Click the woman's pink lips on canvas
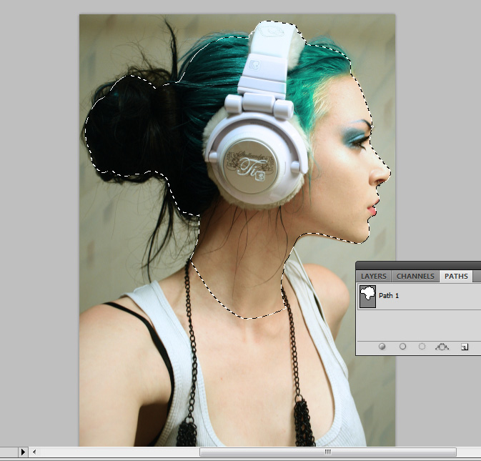The width and height of the screenshot is (481, 461). tap(372, 207)
